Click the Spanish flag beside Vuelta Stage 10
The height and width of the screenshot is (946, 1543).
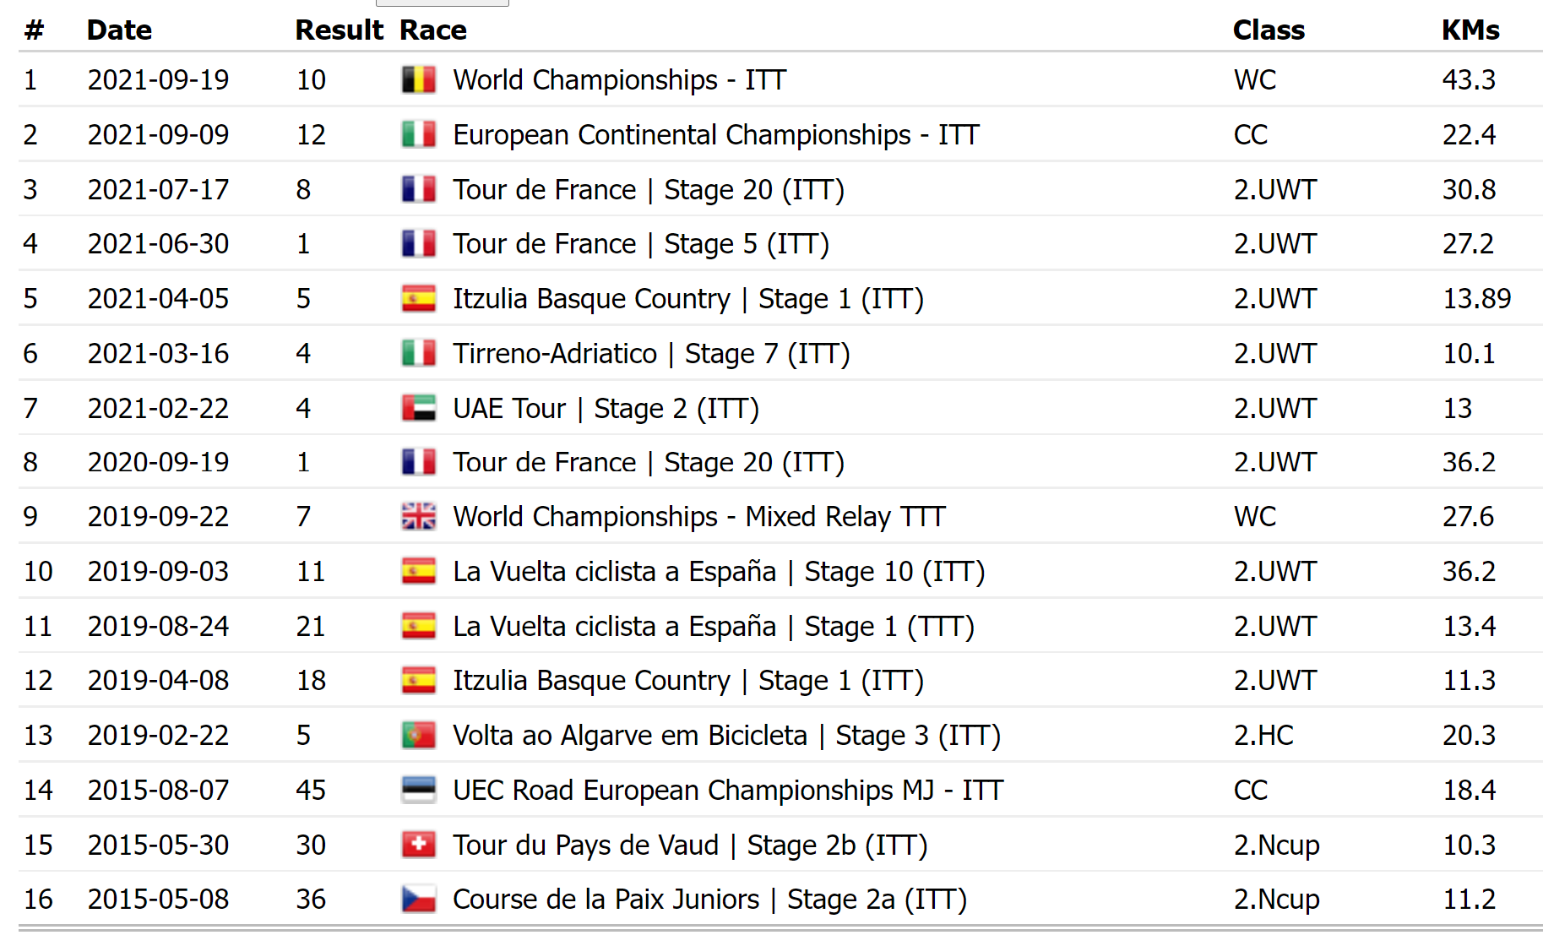418,572
